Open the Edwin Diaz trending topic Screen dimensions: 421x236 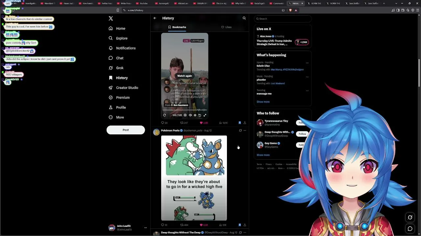(x=263, y=66)
